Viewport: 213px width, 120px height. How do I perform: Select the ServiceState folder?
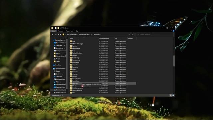tap(76, 81)
